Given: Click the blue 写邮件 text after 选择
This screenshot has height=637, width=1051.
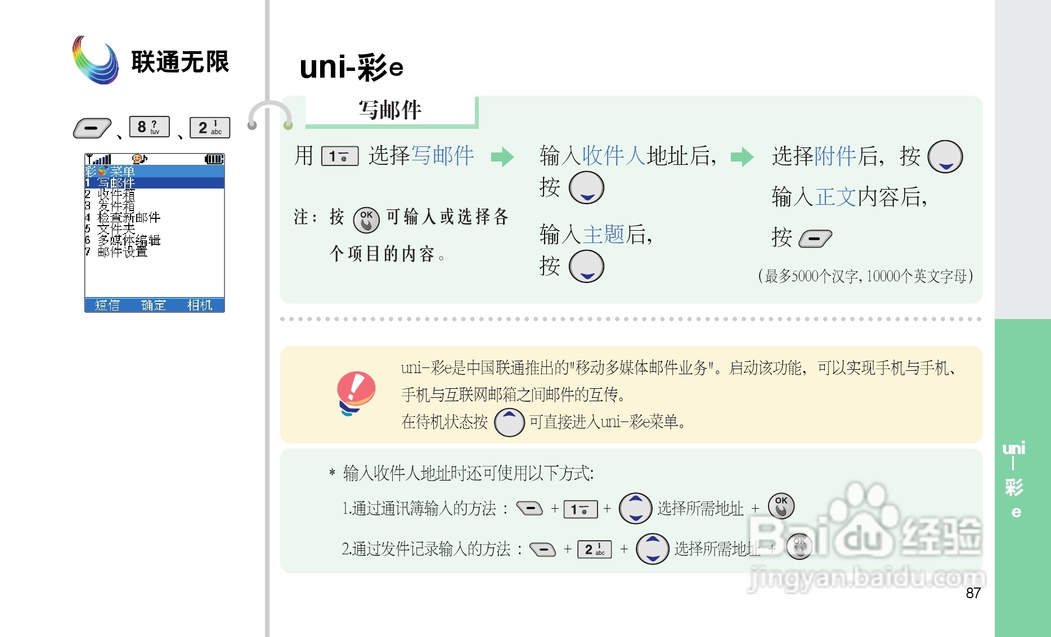Looking at the screenshot, I should point(443,156).
